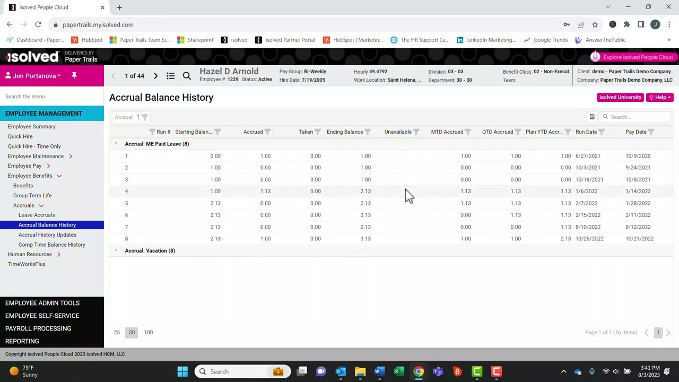Open Chrome extensions puzzle icon
Screen dimensions: 679x382
point(626,24)
